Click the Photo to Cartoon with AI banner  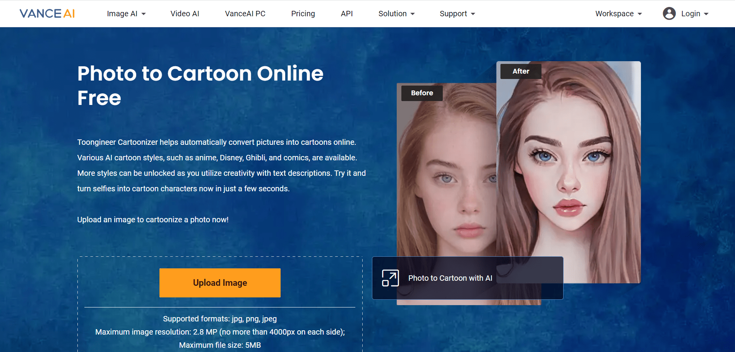pyautogui.click(x=467, y=278)
